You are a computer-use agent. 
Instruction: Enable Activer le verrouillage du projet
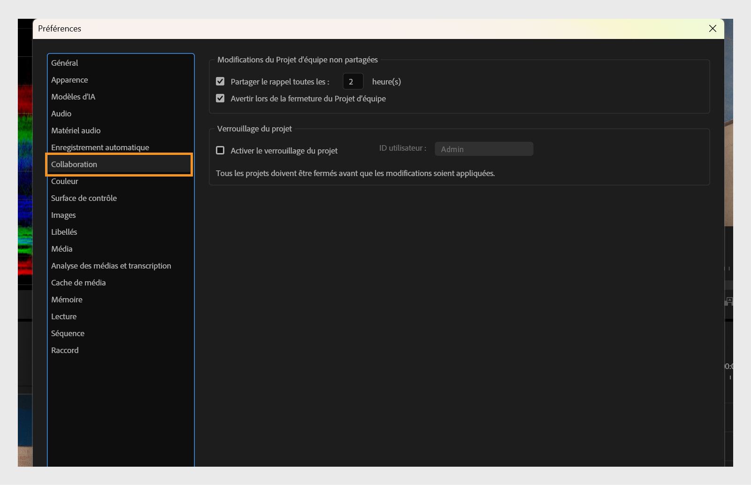[x=220, y=150]
